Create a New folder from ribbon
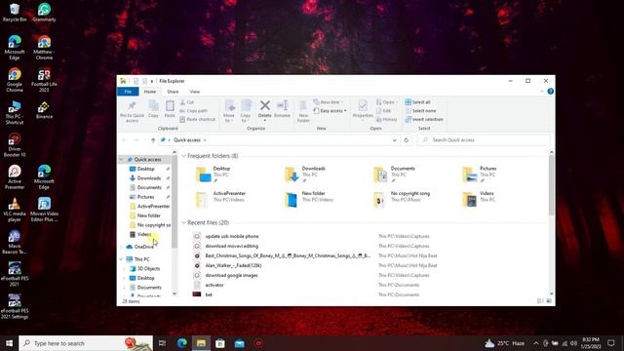This screenshot has width=624, height=351. pos(303,111)
